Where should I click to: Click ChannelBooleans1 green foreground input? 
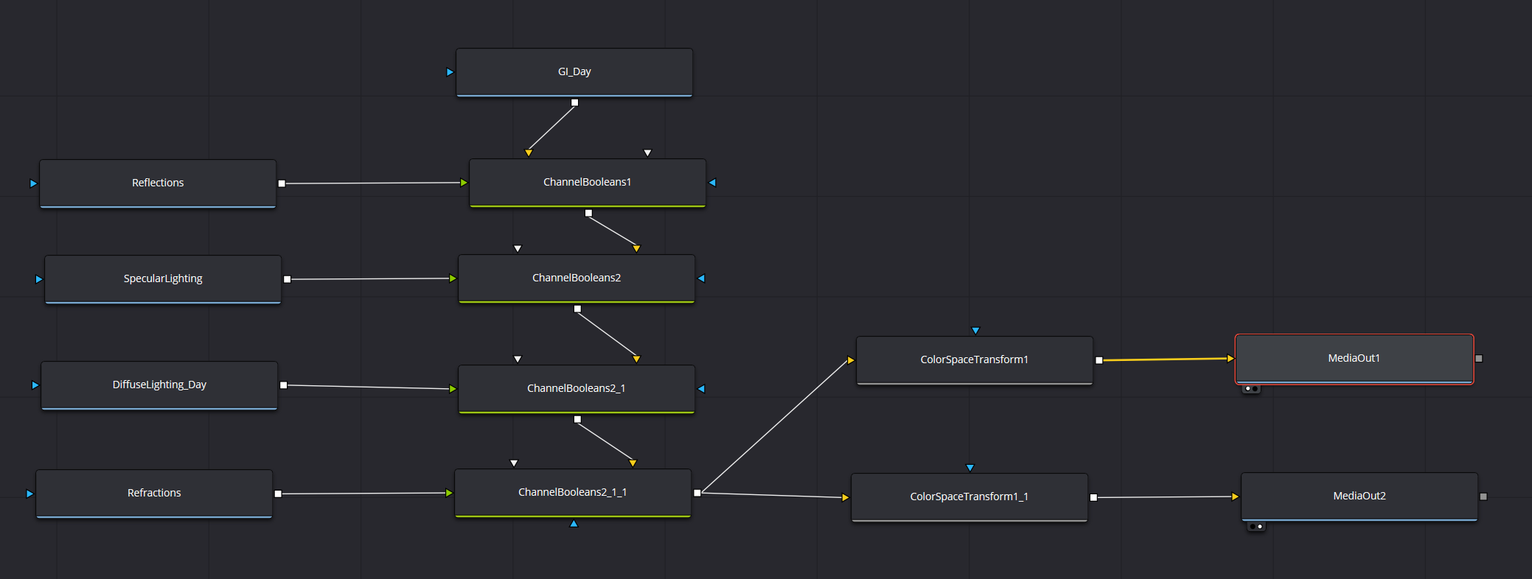click(x=464, y=183)
